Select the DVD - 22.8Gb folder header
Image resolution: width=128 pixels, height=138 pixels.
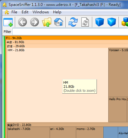(67, 125)
